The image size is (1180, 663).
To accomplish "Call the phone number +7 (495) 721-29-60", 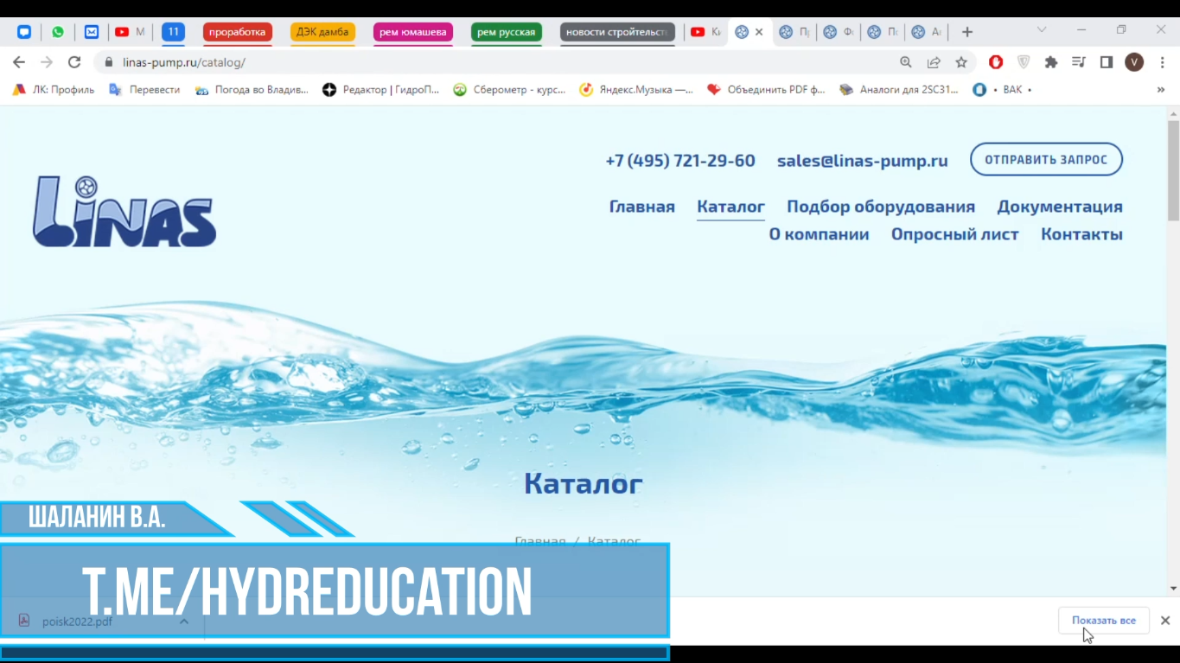I will (680, 161).
